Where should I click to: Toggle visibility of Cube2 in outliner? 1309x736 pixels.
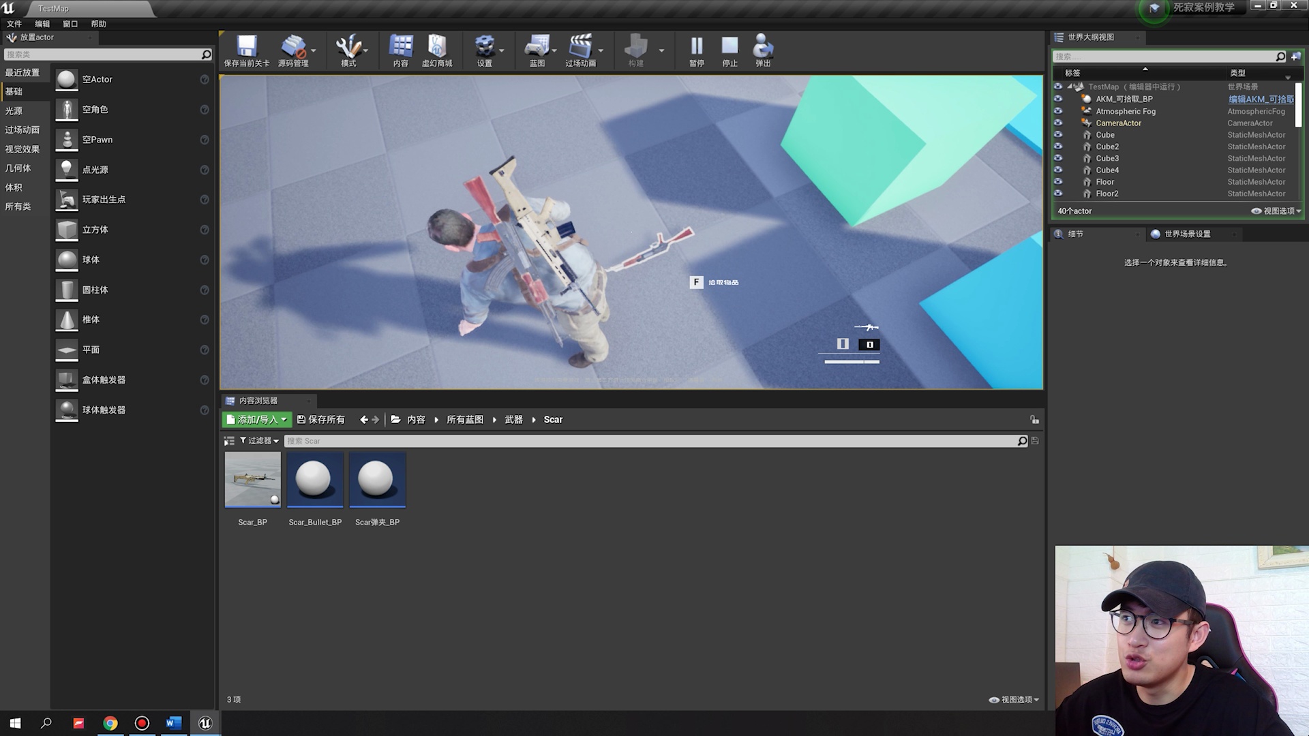tap(1058, 147)
